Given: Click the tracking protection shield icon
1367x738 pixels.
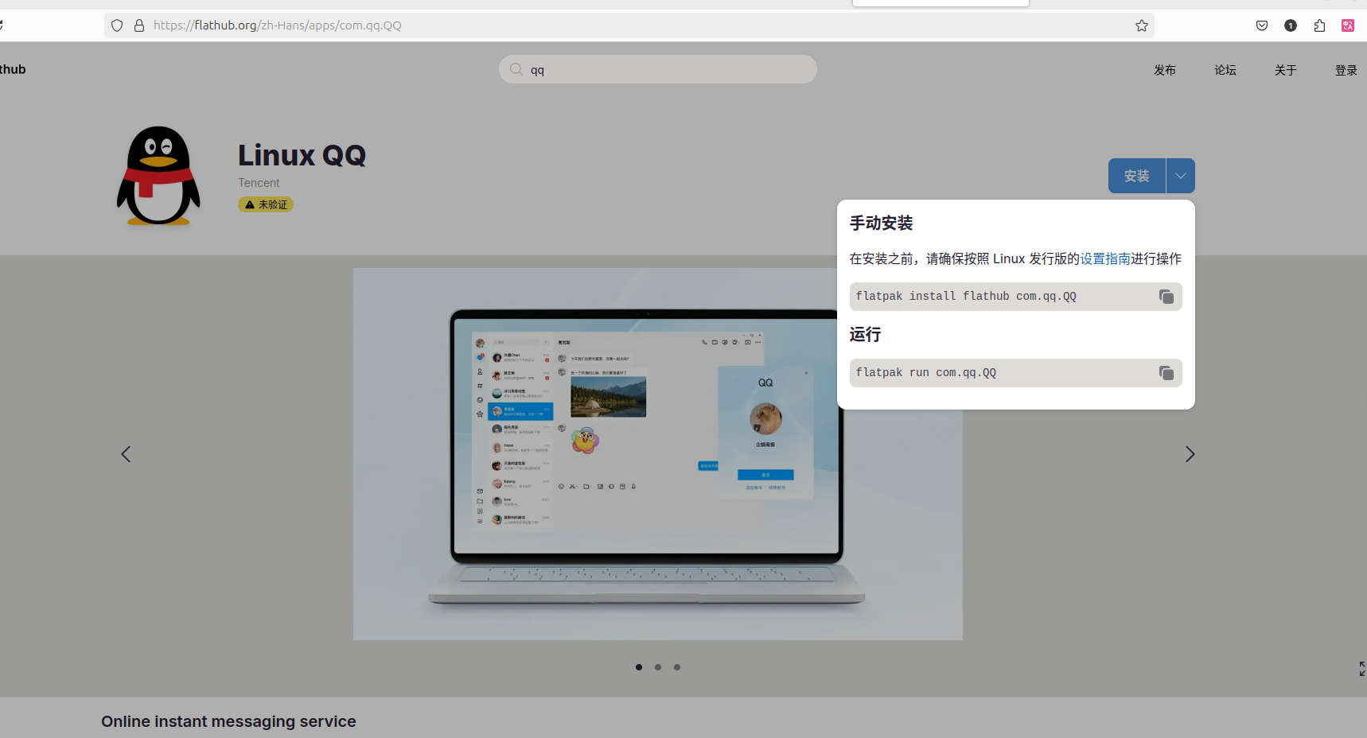Looking at the screenshot, I should click(x=117, y=25).
